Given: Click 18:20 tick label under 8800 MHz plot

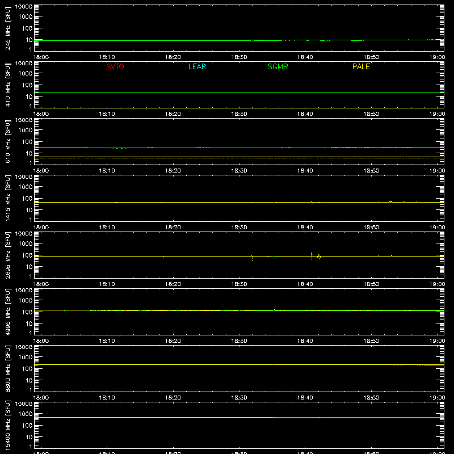Looking at the screenshot, I should [173, 398].
